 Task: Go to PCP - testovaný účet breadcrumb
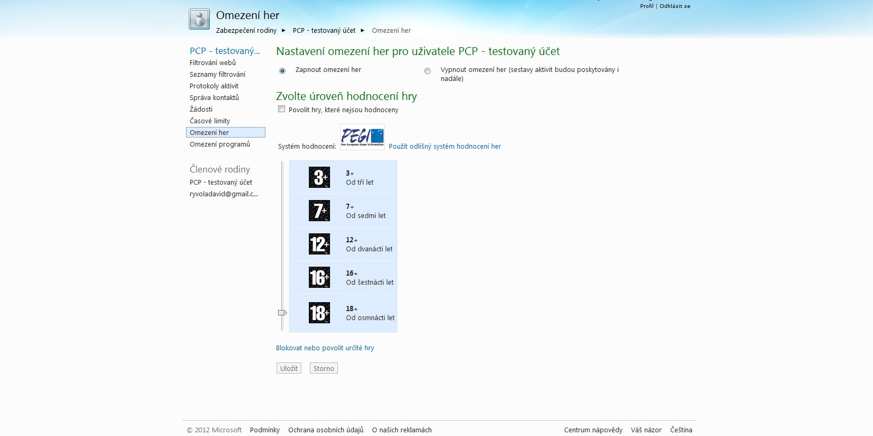tap(324, 30)
